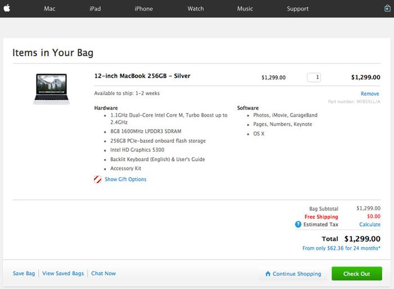The height and width of the screenshot is (289, 394).
Task: Click the MacBook product thumbnail
Action: coord(52,89)
